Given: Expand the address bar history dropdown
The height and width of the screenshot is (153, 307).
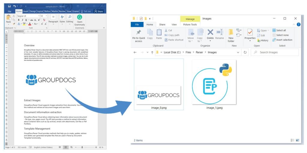Looking at the screenshot, I should [238, 52].
